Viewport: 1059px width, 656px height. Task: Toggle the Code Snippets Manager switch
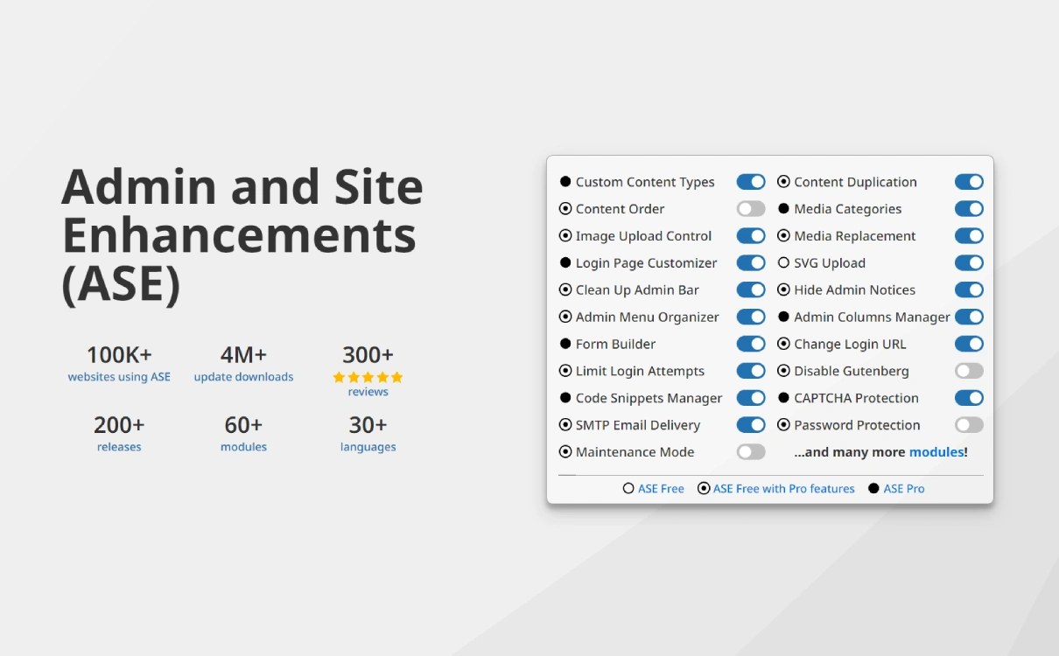[x=751, y=398]
